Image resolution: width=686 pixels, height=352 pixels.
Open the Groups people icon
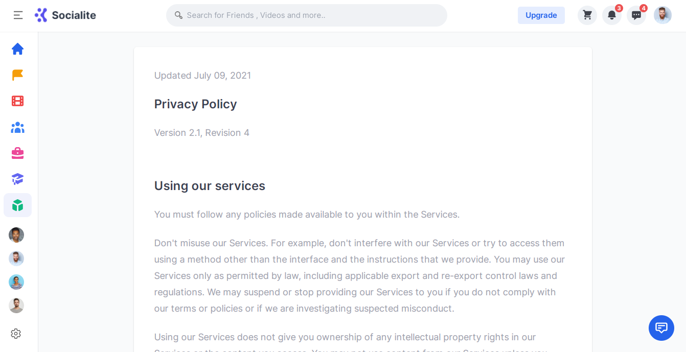[x=18, y=127]
